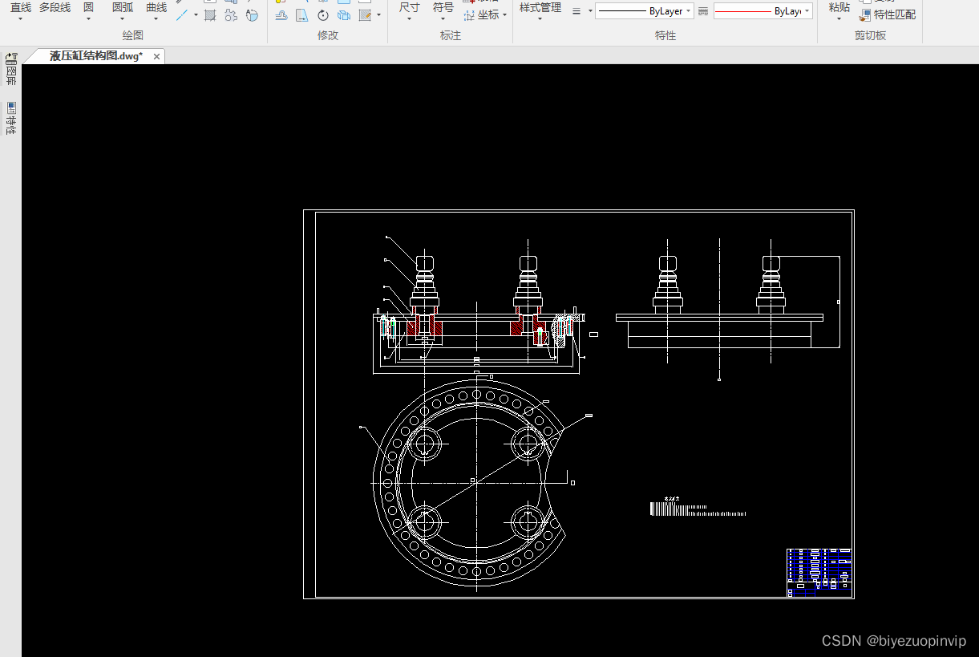Click the 圆 (Circle) tool
Image resolution: width=979 pixels, height=657 pixels.
(88, 7)
